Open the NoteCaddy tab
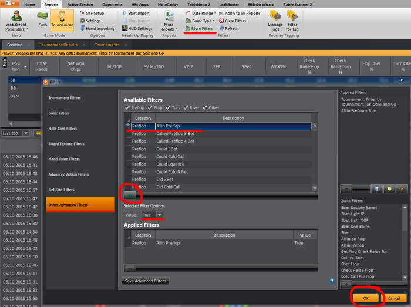This screenshot has width=411, height=307. click(x=168, y=5)
